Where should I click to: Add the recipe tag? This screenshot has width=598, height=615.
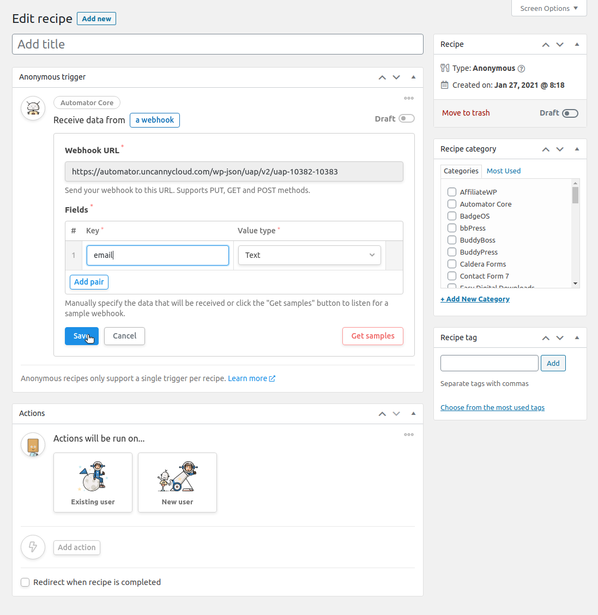coord(553,363)
